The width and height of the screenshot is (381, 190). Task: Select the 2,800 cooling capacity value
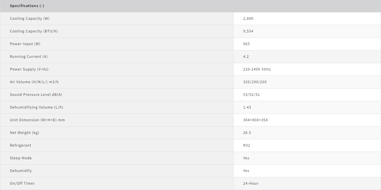coord(248,19)
